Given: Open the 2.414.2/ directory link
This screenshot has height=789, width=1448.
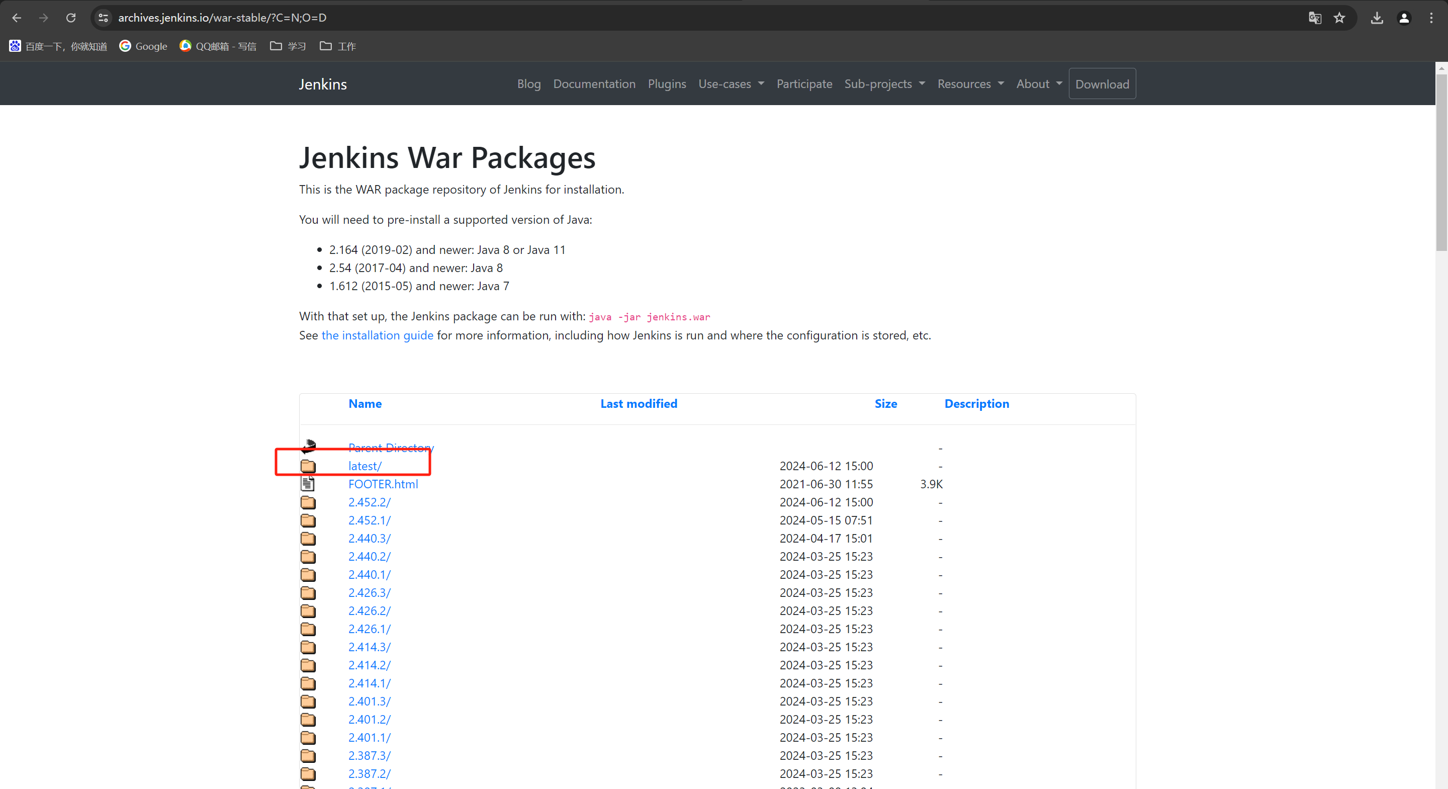Looking at the screenshot, I should (x=370, y=665).
